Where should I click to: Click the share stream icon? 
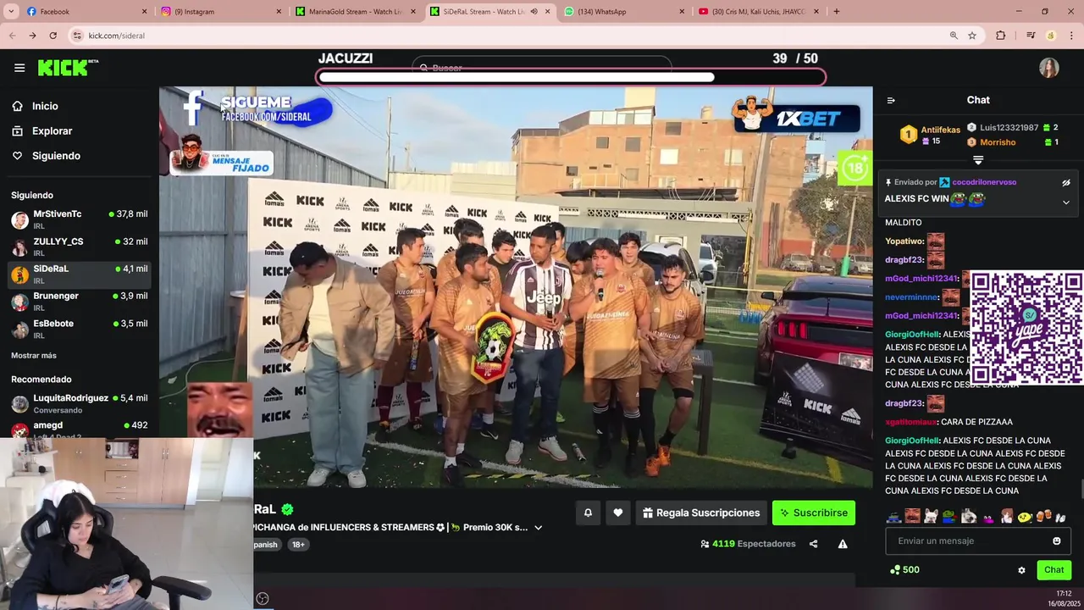813,544
